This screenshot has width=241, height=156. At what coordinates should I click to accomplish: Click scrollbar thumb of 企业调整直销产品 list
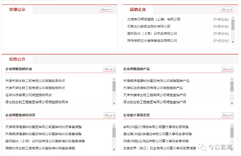click(x=232, y=87)
